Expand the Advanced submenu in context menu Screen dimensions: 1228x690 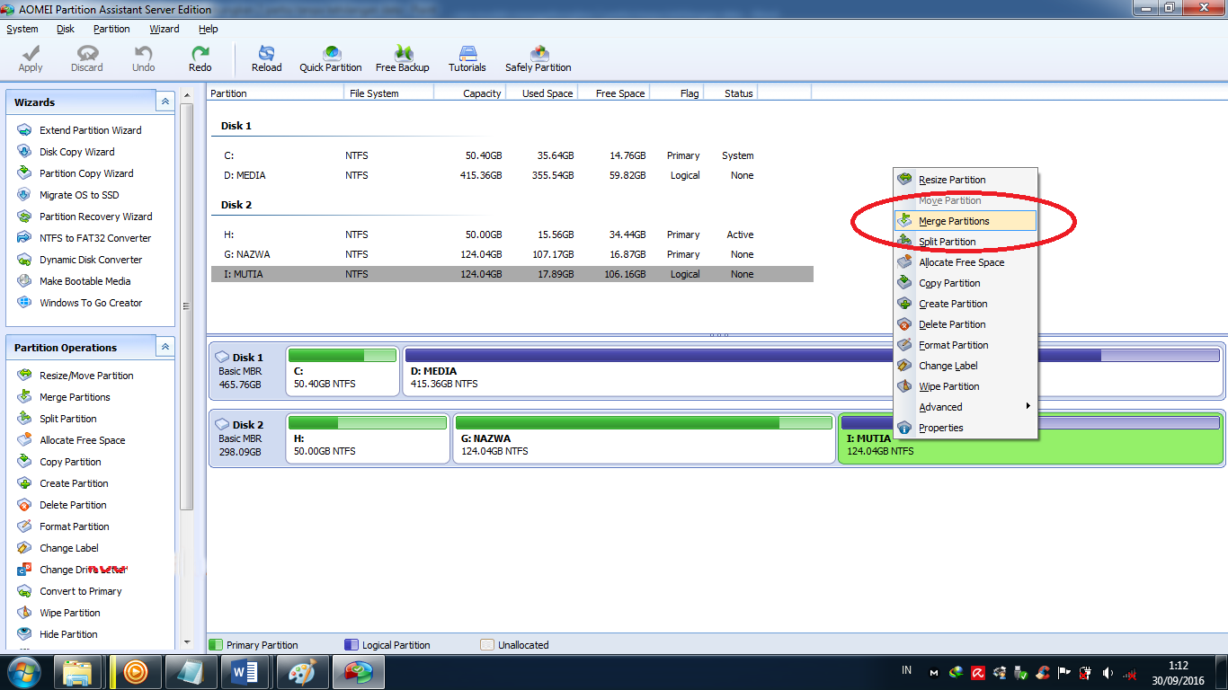coord(966,407)
